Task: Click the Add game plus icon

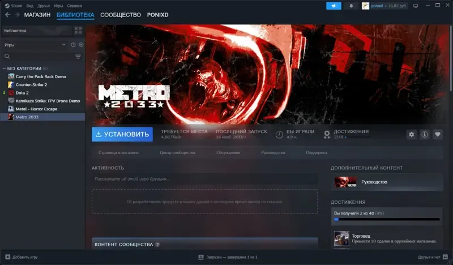Action: (8, 257)
